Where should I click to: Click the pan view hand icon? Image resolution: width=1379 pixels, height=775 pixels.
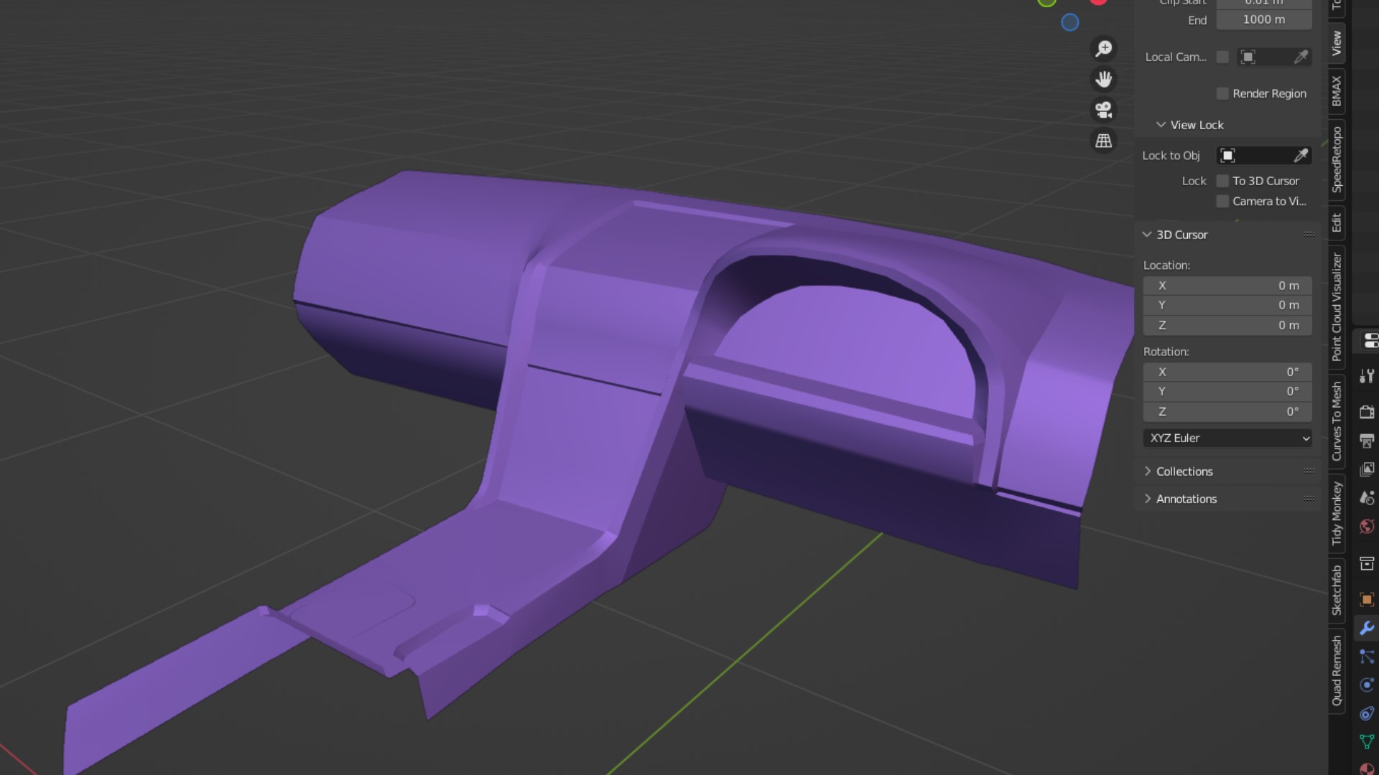click(x=1103, y=79)
